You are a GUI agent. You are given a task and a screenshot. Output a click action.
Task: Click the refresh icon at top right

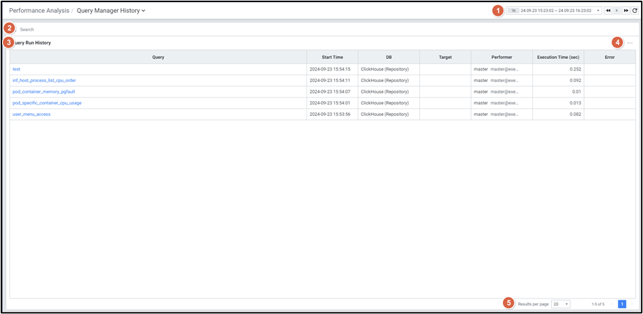pyautogui.click(x=635, y=11)
